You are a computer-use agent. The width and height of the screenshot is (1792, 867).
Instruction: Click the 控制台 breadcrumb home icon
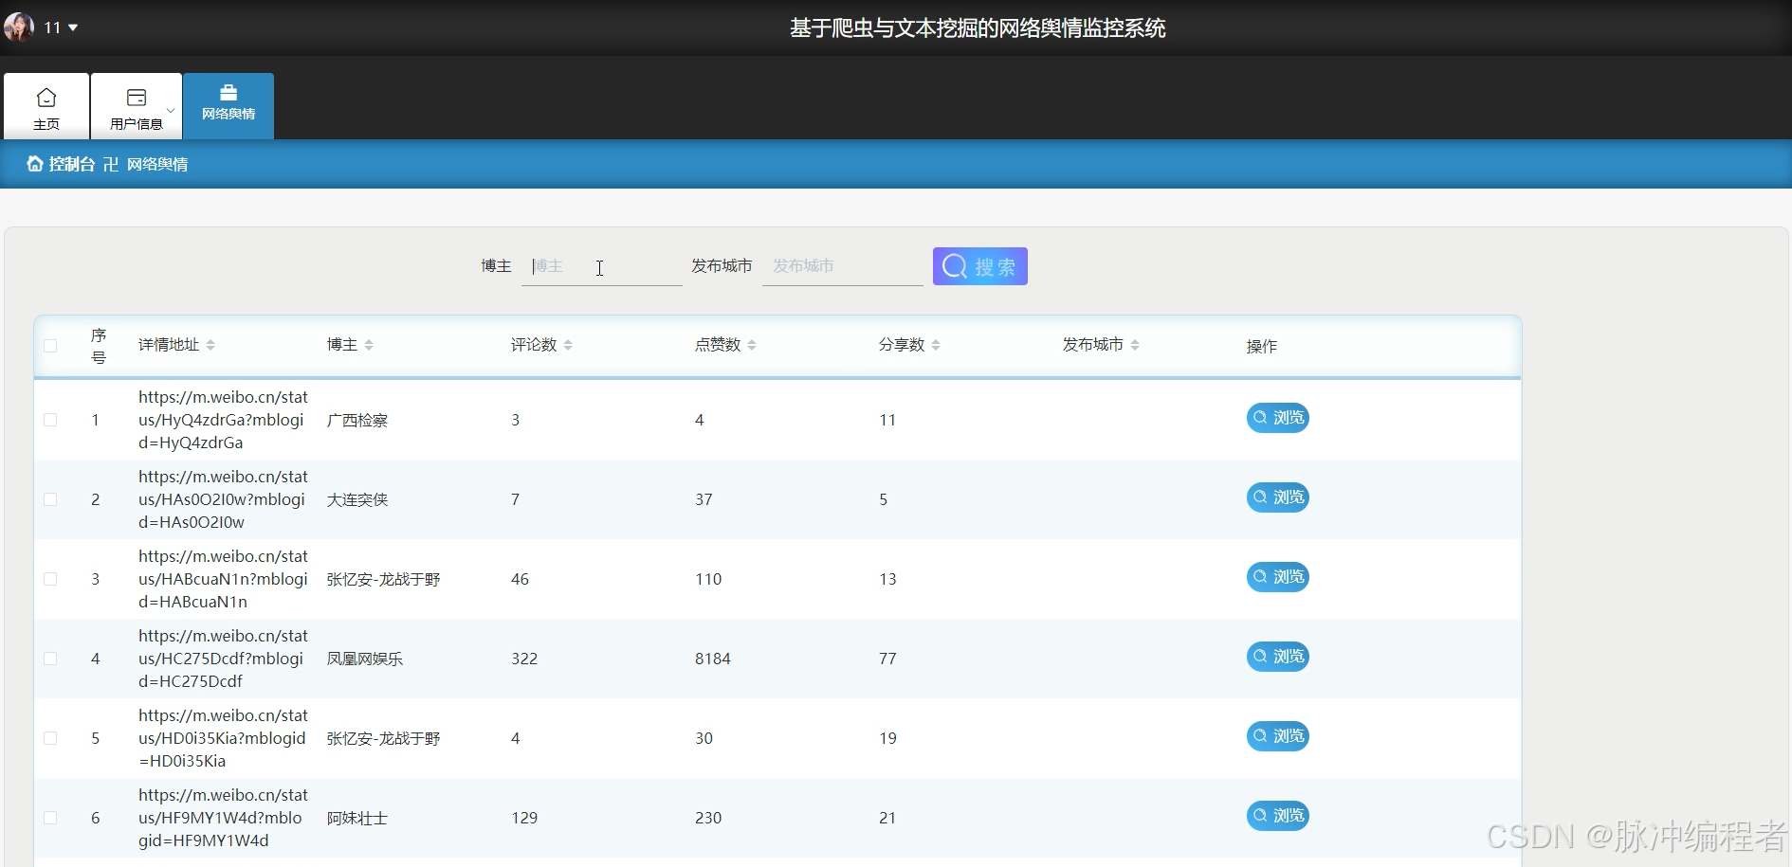35,164
